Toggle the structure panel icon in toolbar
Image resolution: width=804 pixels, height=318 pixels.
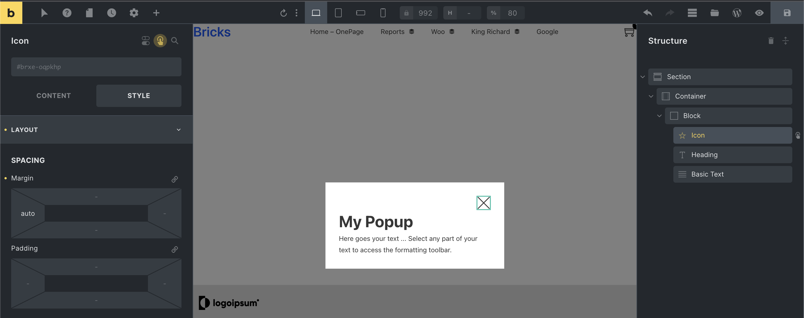(x=692, y=13)
